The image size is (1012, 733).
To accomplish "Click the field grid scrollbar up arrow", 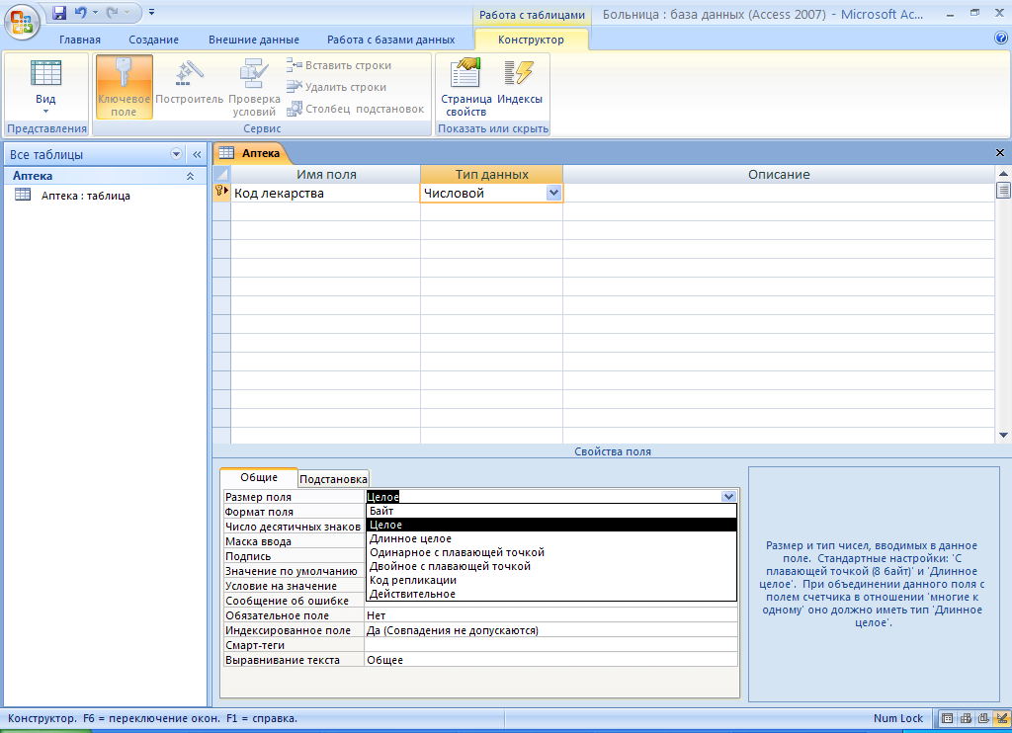I will tap(1003, 174).
